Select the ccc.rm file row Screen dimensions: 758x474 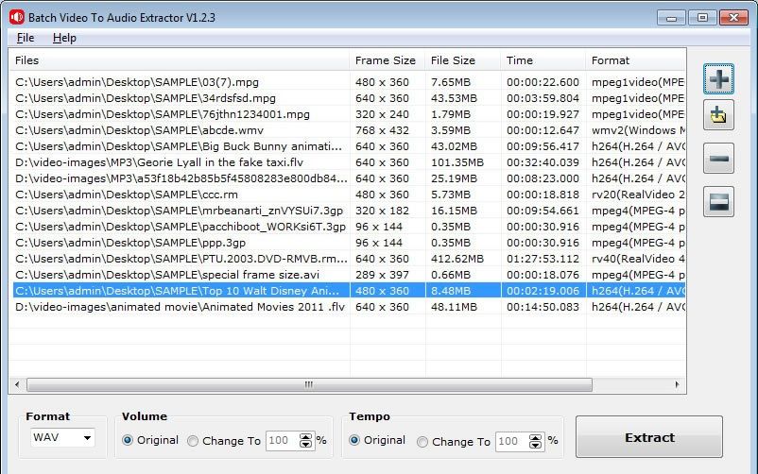pos(347,195)
